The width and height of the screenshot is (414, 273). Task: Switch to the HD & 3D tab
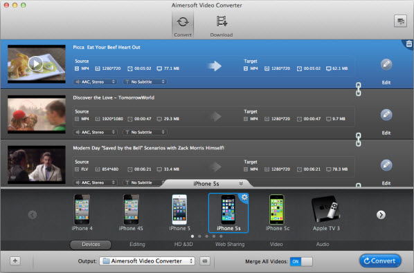[x=183, y=244]
